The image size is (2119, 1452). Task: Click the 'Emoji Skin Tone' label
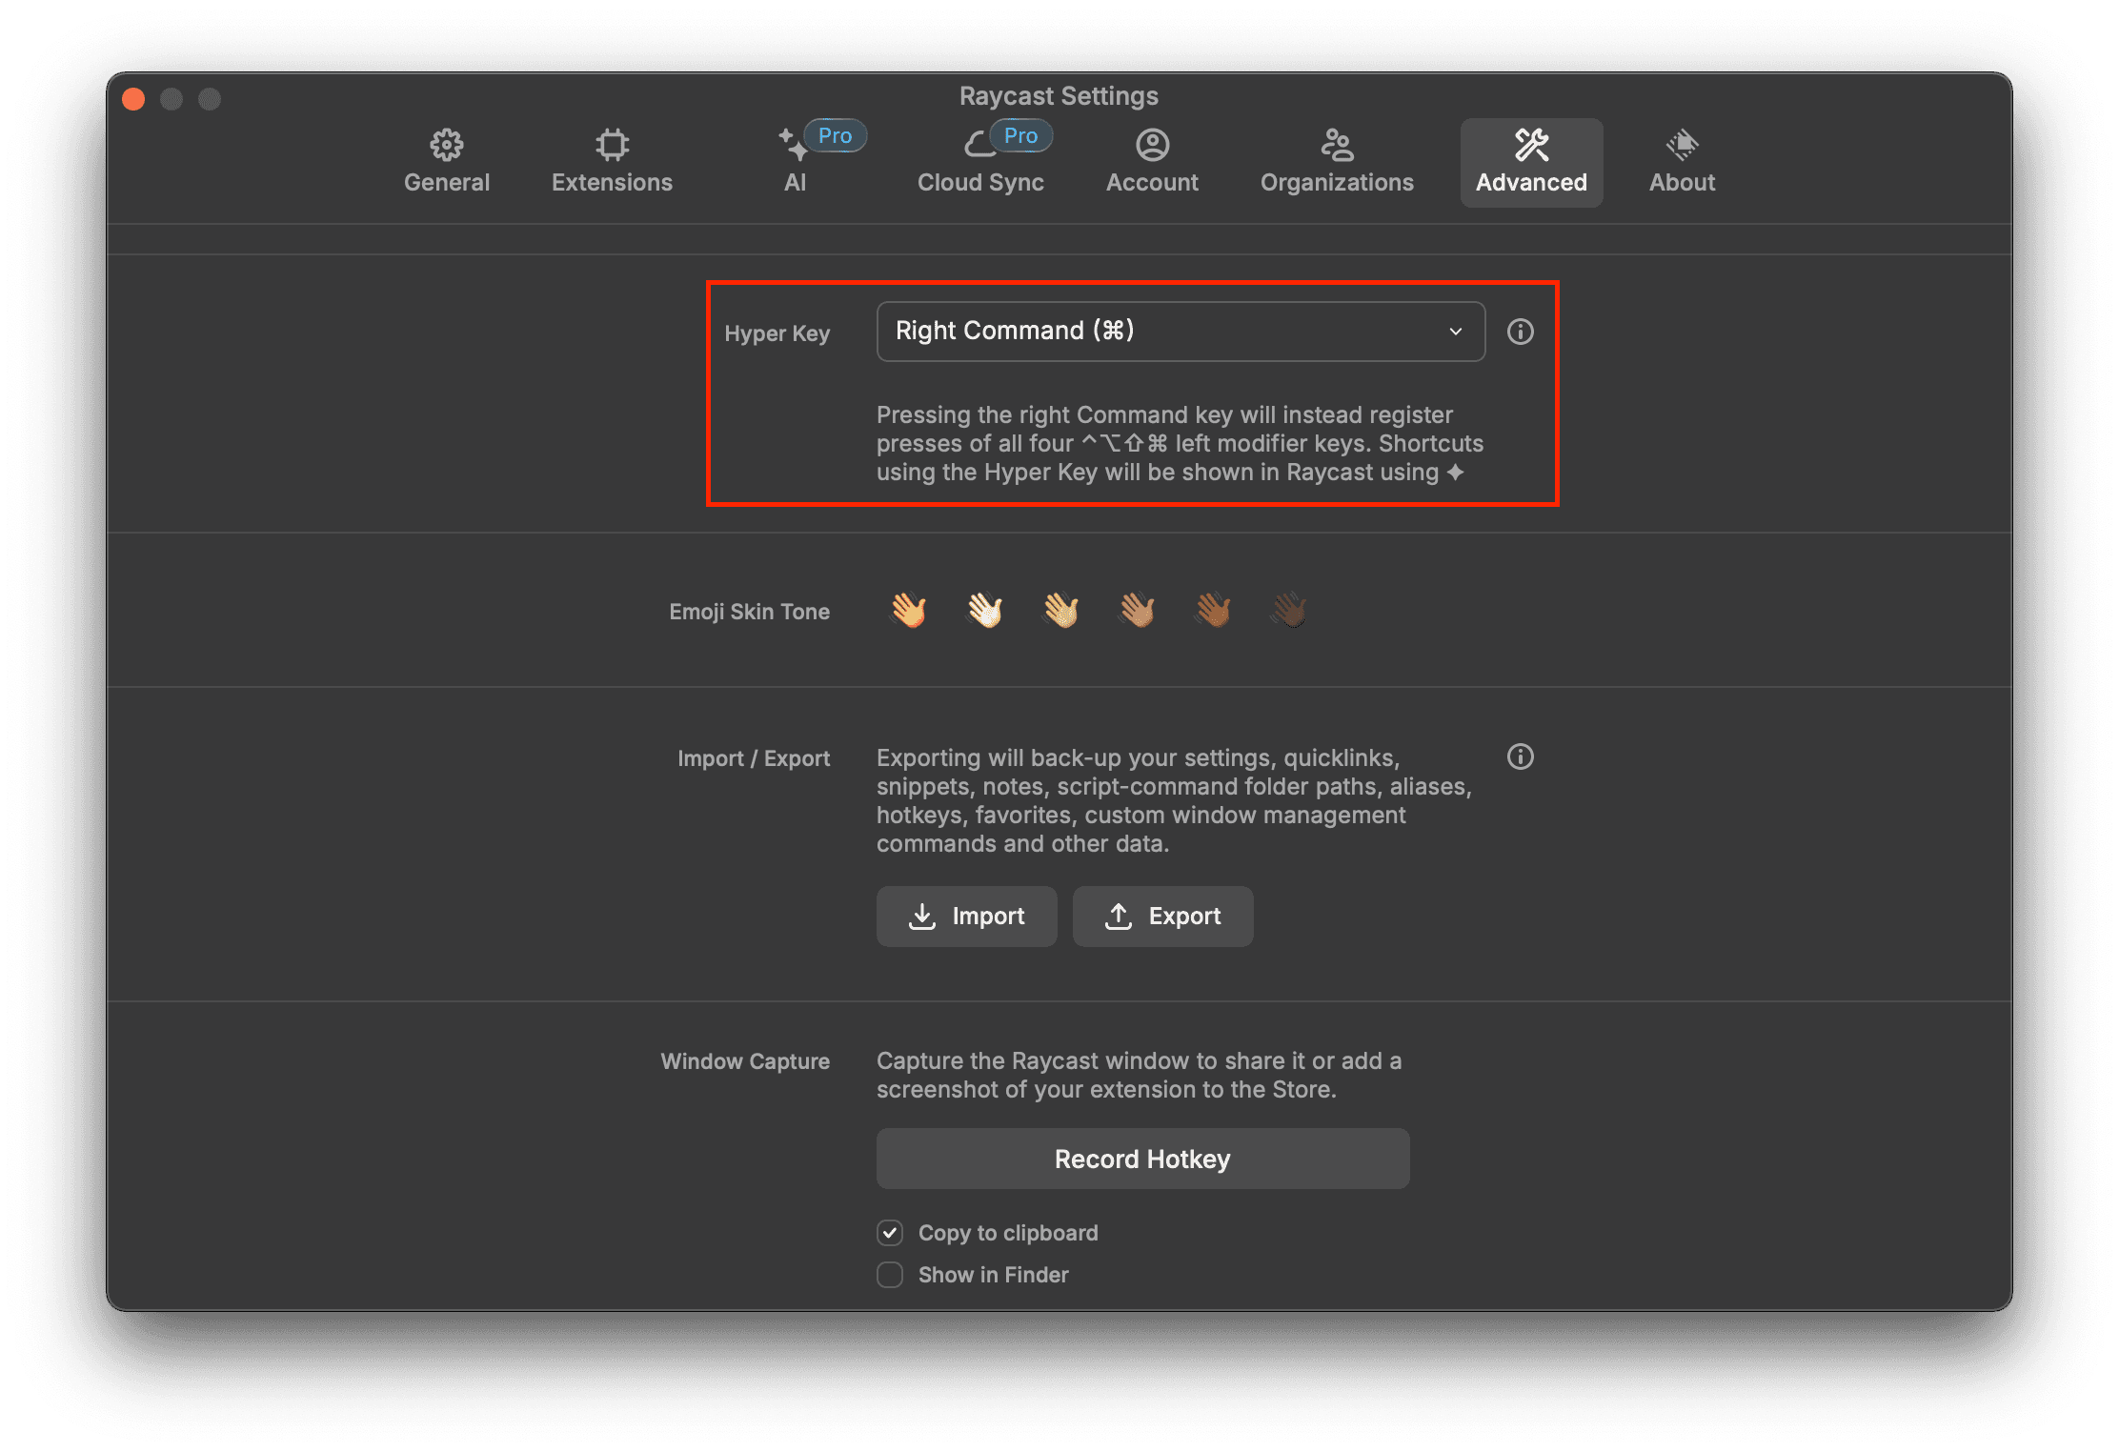[749, 612]
